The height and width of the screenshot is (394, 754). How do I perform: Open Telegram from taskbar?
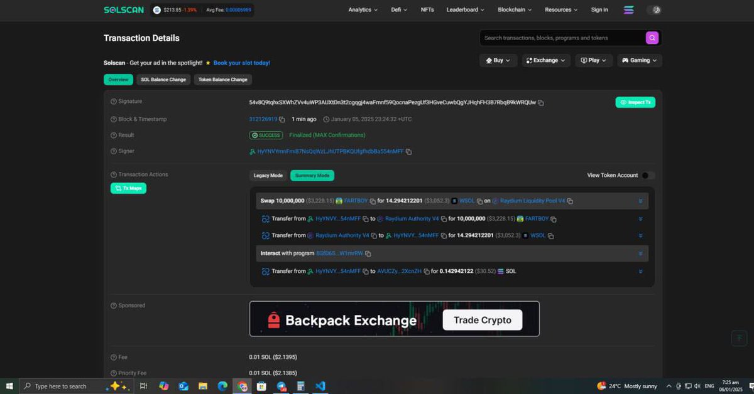tap(281, 386)
